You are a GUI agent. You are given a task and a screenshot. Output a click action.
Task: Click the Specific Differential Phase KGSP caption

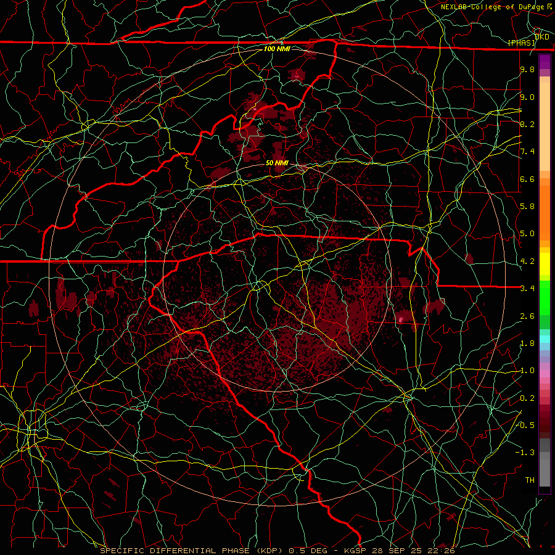pos(277,551)
